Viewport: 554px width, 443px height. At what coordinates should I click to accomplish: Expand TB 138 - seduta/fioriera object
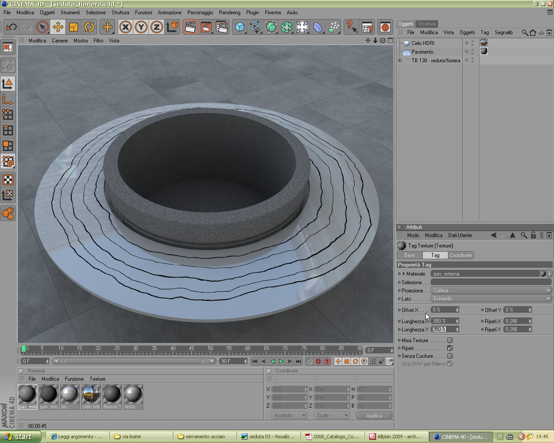400,61
